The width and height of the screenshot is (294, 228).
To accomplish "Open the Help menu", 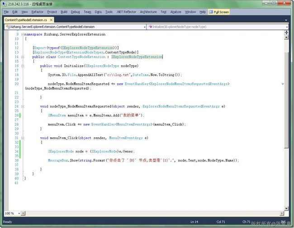I will 203,12.
